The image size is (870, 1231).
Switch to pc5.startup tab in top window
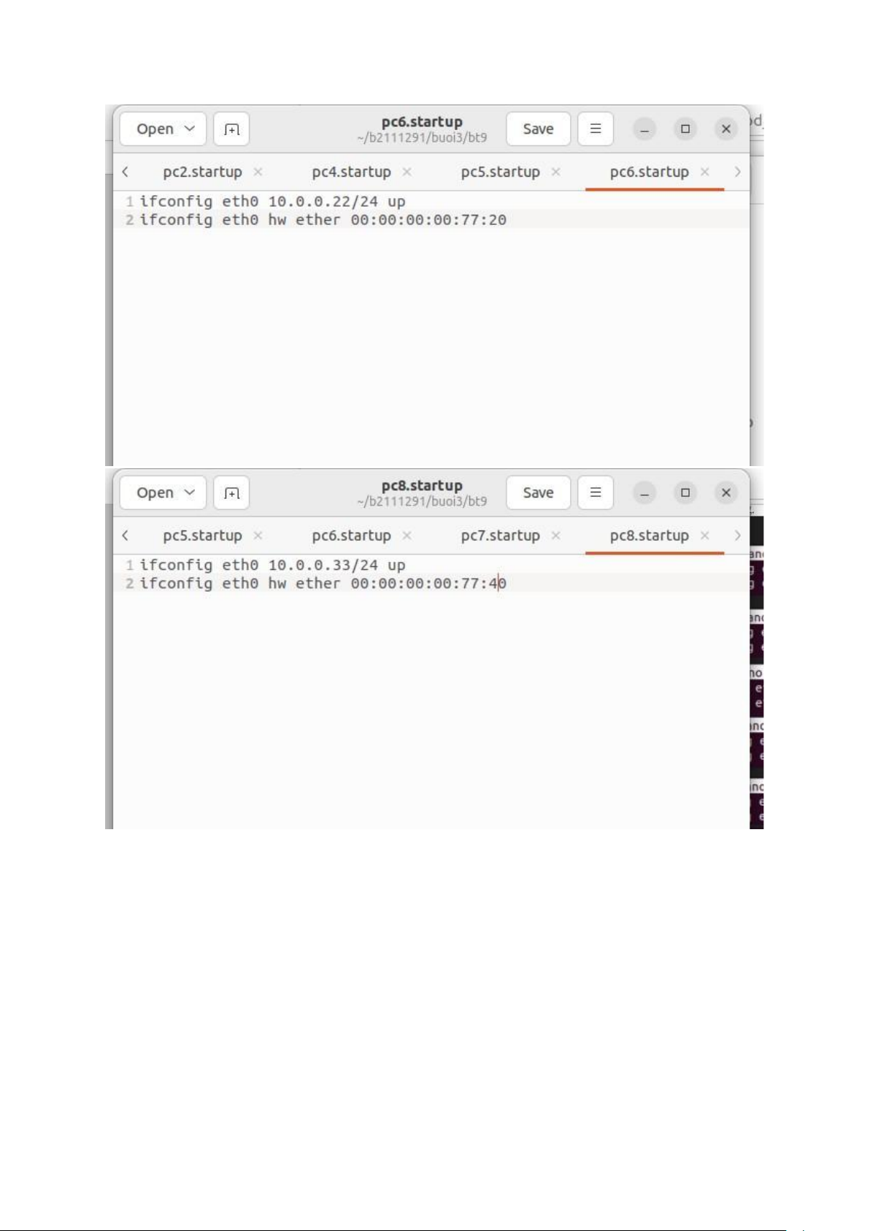pyautogui.click(x=500, y=172)
